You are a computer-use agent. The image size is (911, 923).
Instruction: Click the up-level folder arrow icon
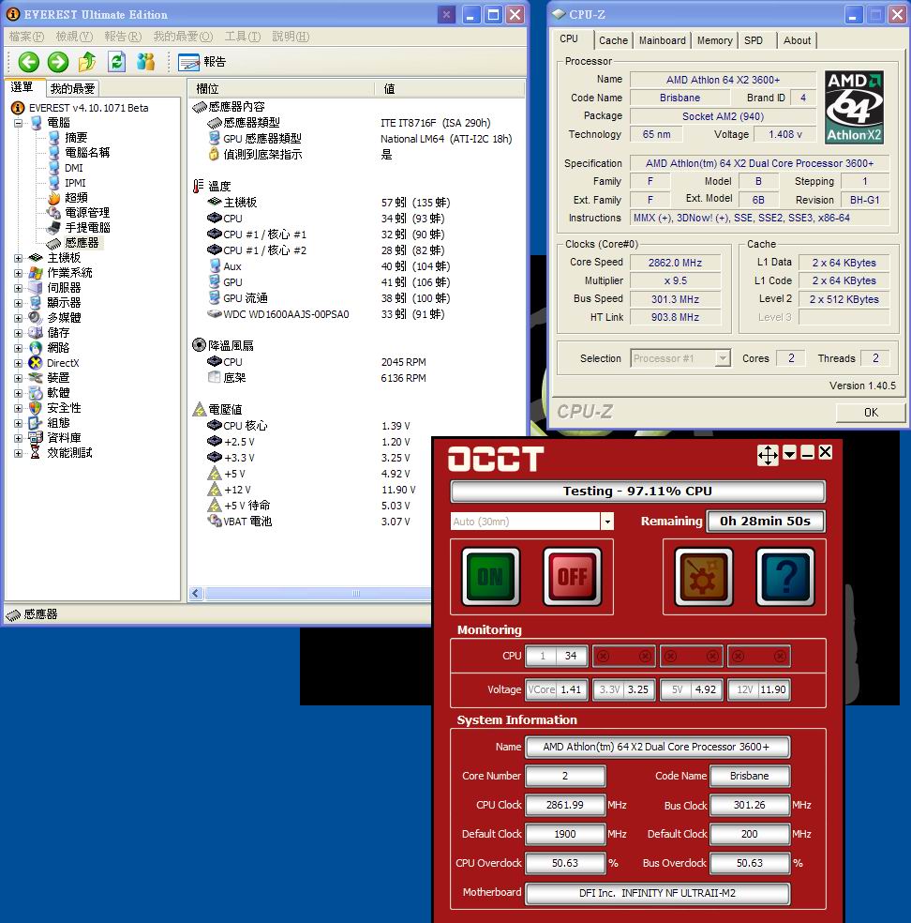(x=87, y=62)
